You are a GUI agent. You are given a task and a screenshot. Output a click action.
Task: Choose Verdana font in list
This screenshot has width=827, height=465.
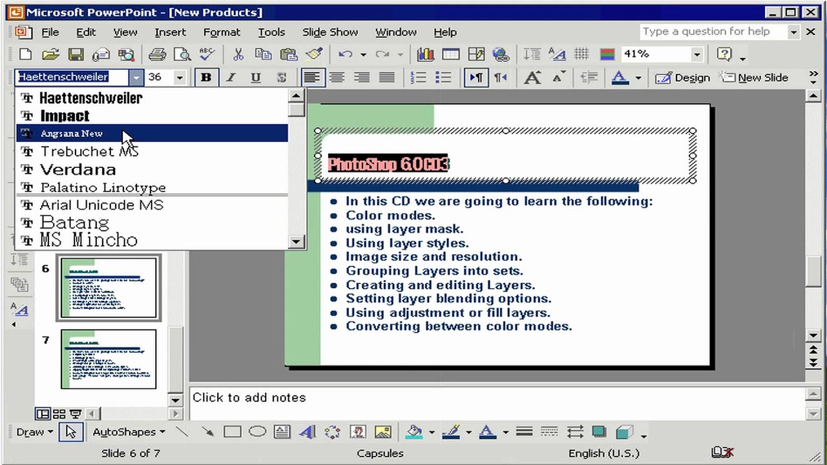point(152,169)
